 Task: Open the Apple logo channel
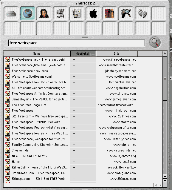pyautogui.click(x=93, y=13)
